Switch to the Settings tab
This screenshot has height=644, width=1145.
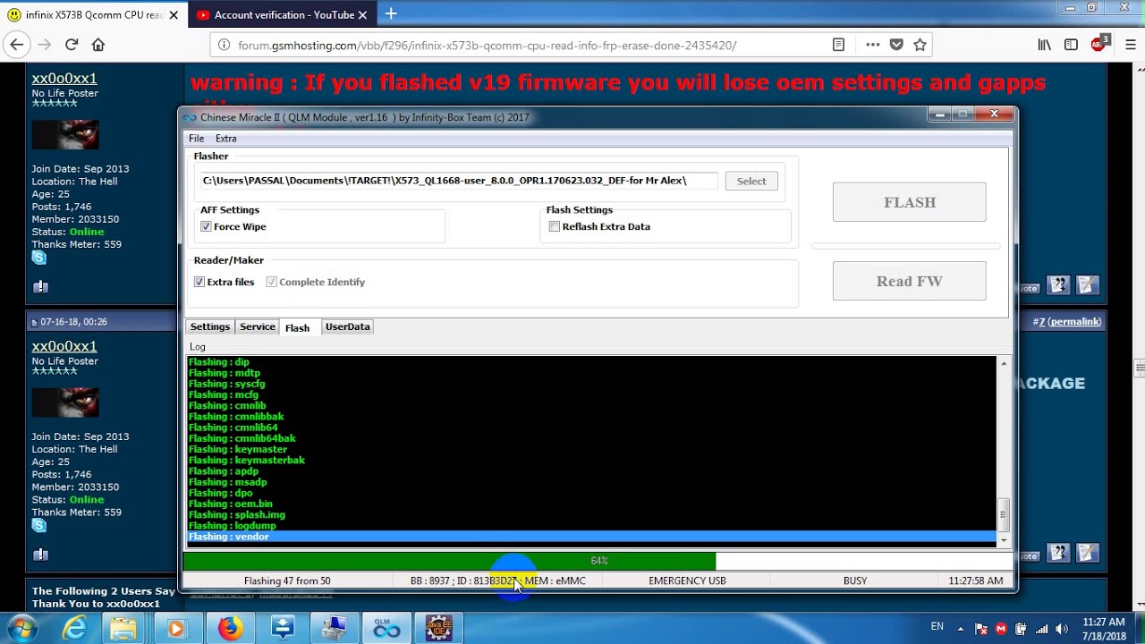pos(210,327)
